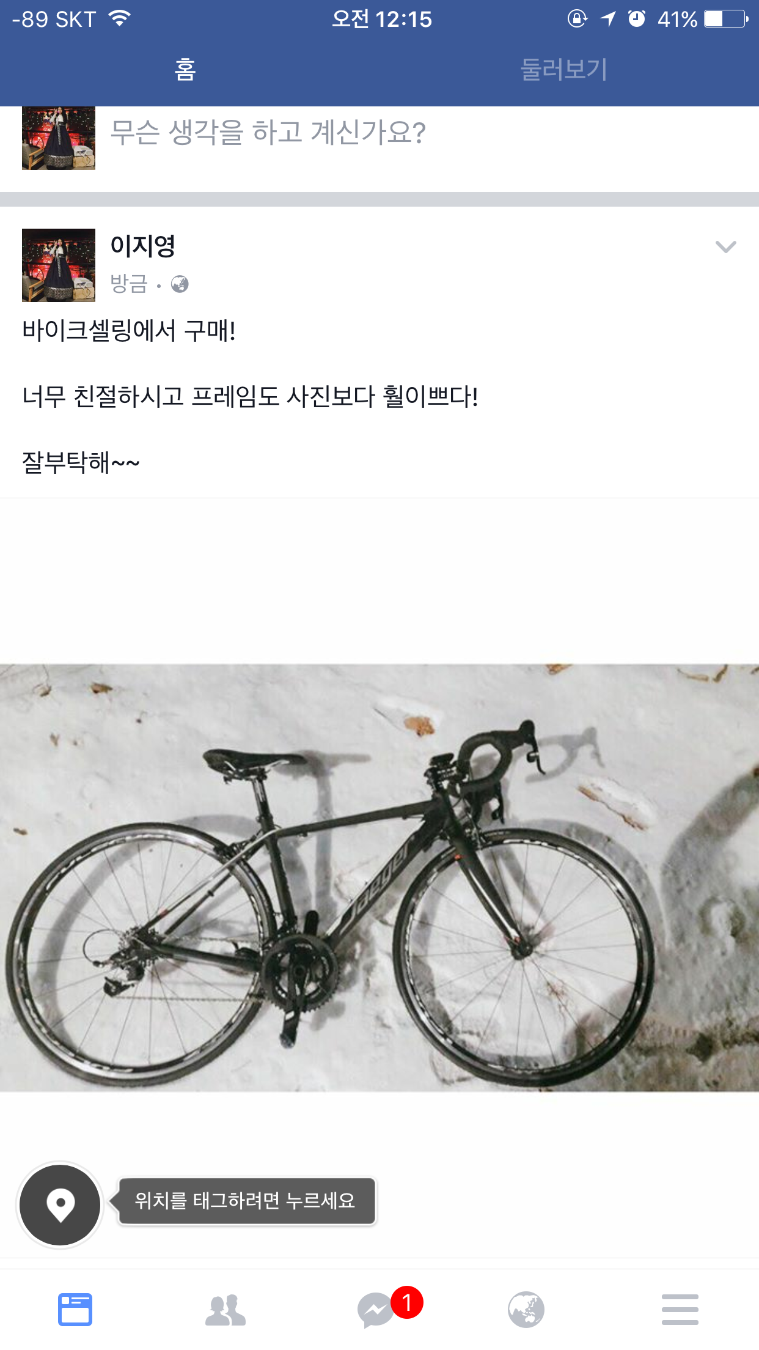Open the 이지영 profile name link
The image size is (759, 1350).
143,246
